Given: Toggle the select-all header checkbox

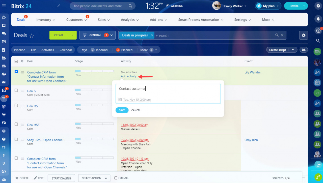Looking at the screenshot, I should point(16,61).
